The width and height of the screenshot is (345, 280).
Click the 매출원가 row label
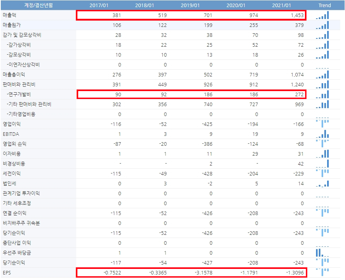coord(12,25)
